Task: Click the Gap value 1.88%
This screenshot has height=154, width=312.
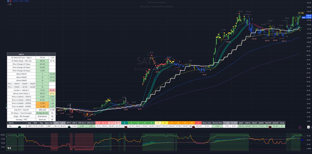Action: (x=29, y=126)
